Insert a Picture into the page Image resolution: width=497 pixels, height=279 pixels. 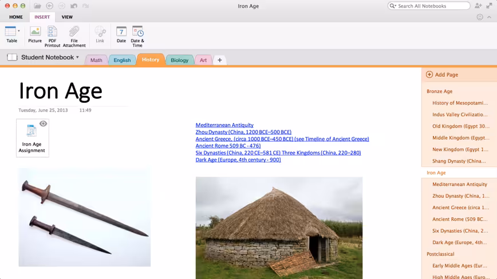(x=35, y=34)
